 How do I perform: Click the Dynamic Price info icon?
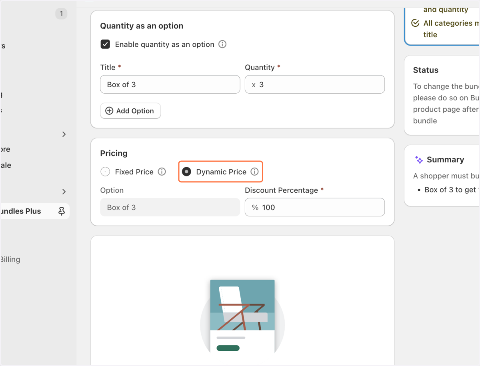pos(254,172)
